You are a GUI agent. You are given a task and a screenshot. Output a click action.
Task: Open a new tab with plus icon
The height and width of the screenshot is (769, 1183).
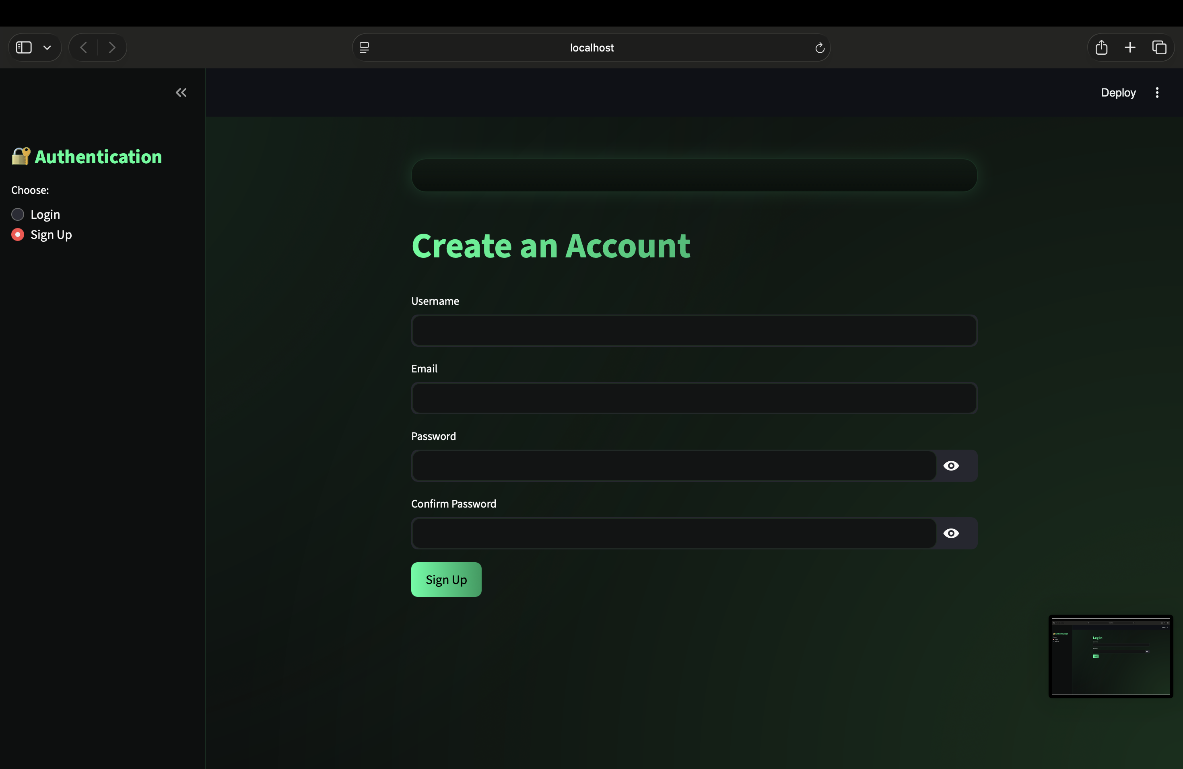click(x=1130, y=48)
